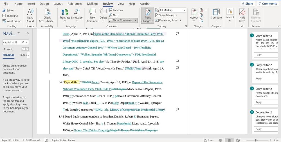281x142 pixels.
Task: Run Check Accessibility
Action: coord(47,15)
